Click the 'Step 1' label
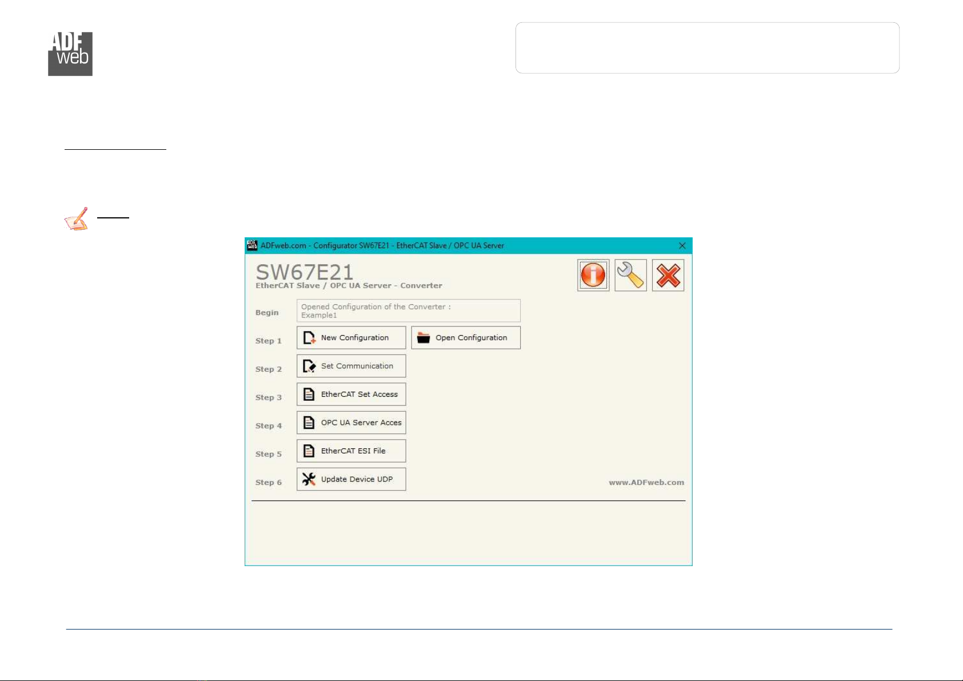 point(269,341)
